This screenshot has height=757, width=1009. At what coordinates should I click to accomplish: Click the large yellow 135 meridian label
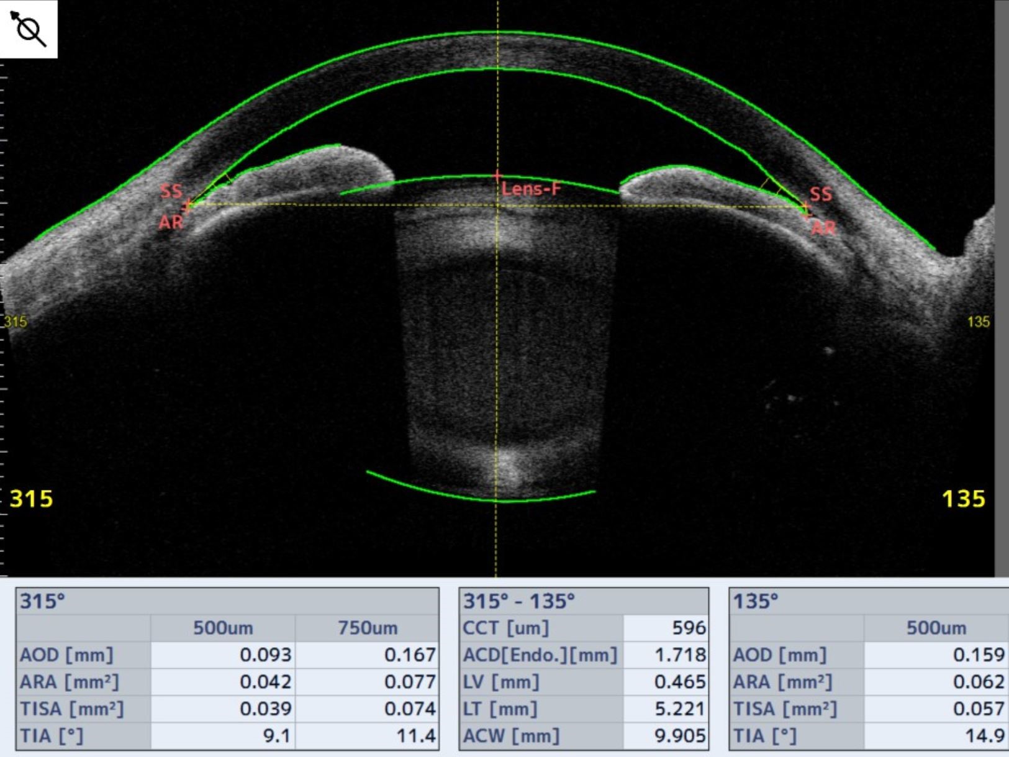[x=963, y=499]
